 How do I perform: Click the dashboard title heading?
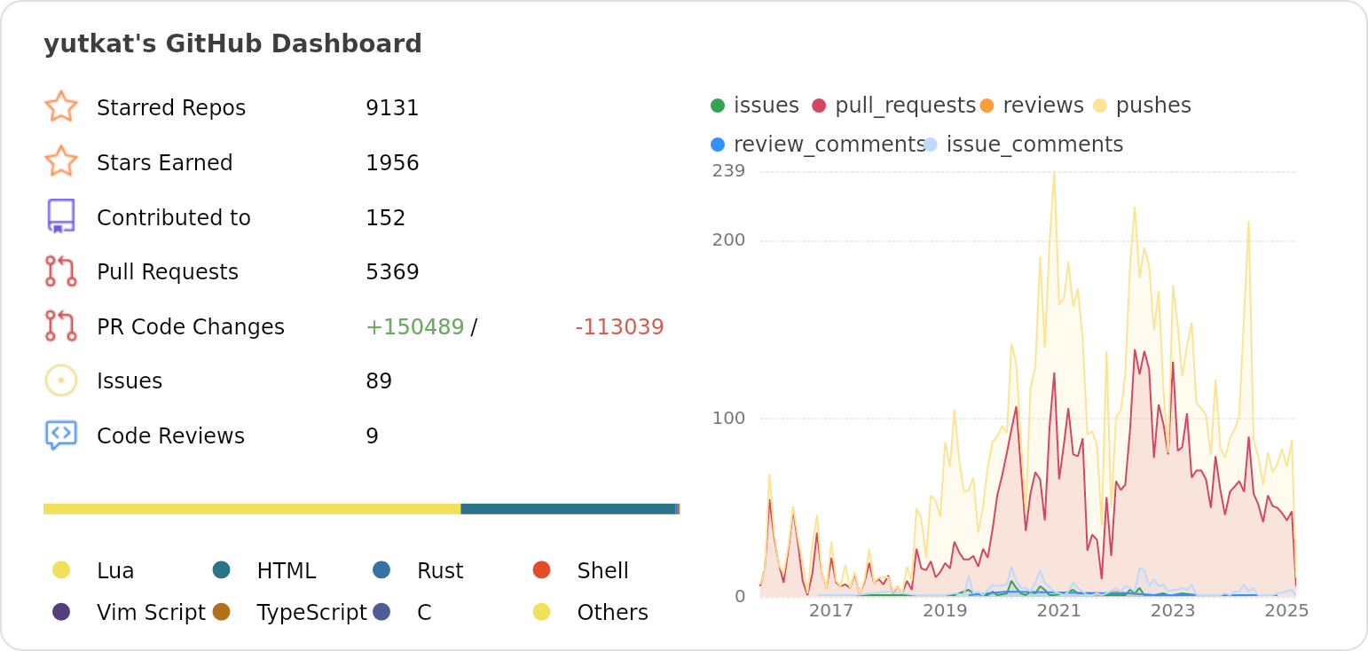(x=232, y=44)
